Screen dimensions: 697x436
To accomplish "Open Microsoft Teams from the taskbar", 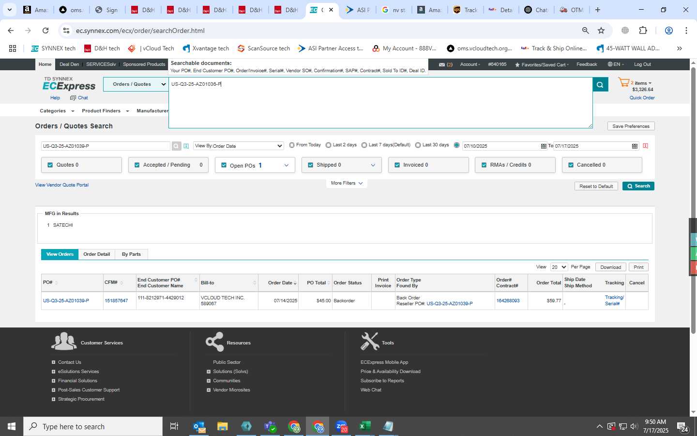I will [270, 426].
